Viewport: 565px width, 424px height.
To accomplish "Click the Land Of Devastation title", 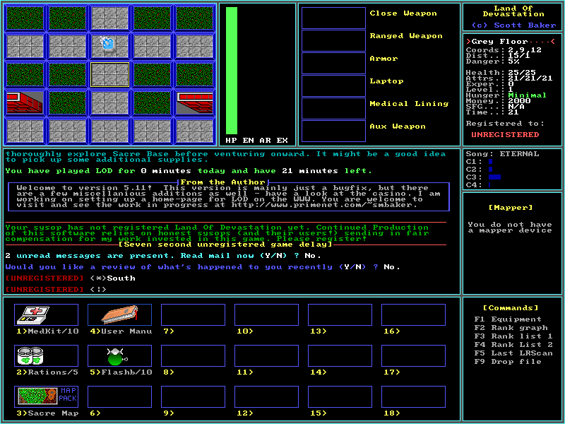I will tap(513, 11).
